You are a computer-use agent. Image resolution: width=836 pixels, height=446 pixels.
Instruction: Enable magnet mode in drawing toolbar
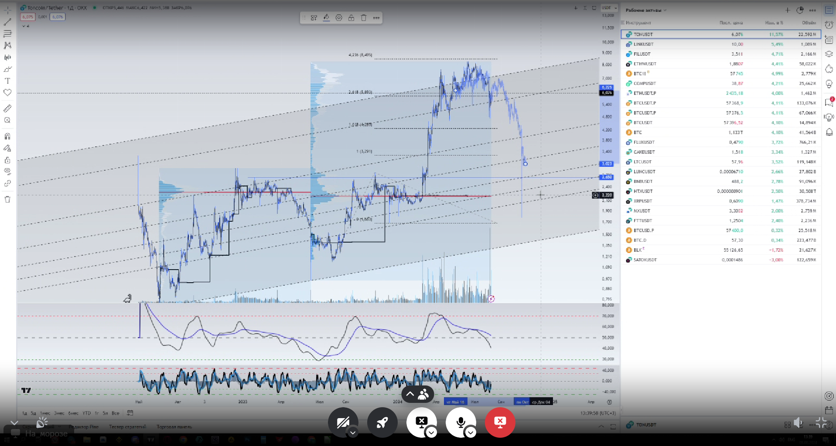tap(7, 136)
